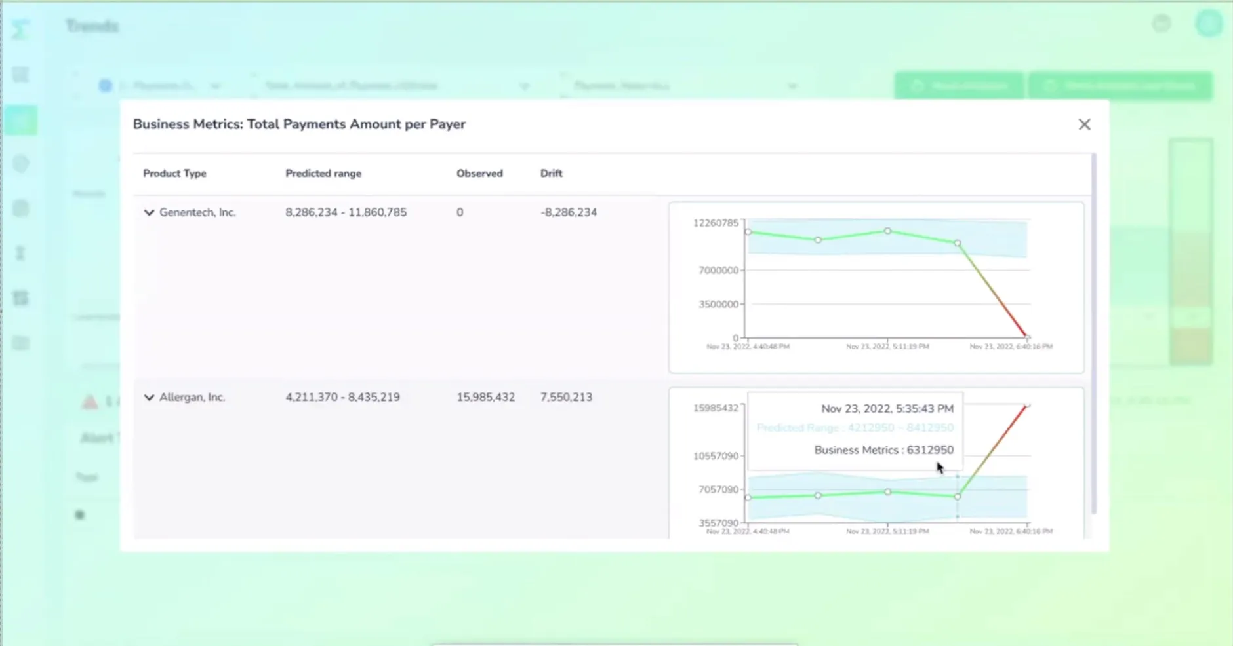Image resolution: width=1233 pixels, height=646 pixels.
Task: Click the Drift column header
Action: tap(551, 173)
